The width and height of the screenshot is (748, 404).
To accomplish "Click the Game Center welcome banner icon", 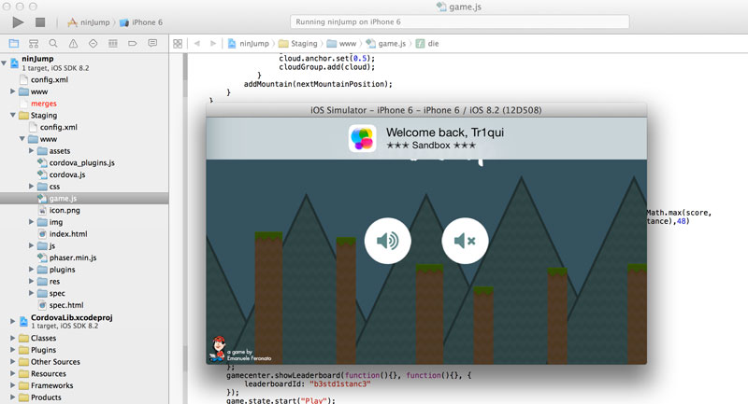I will 362,139.
